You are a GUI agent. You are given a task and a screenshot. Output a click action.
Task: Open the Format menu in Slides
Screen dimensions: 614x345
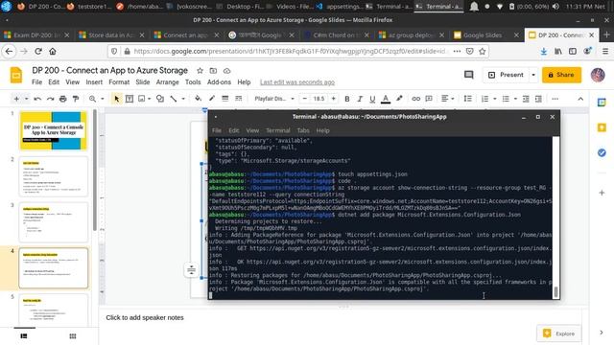(x=119, y=82)
